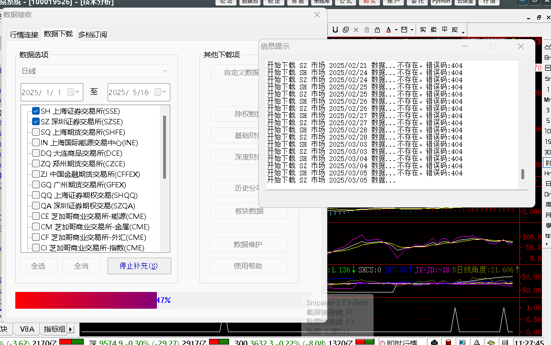Click 股票池 in top menu bar
The image size is (551, 345).
[250, 2]
